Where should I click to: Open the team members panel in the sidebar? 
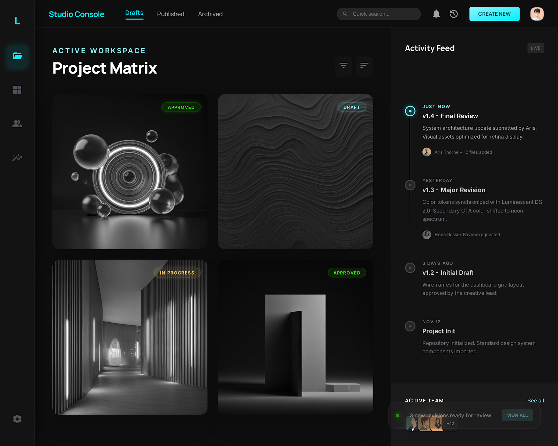click(x=17, y=124)
